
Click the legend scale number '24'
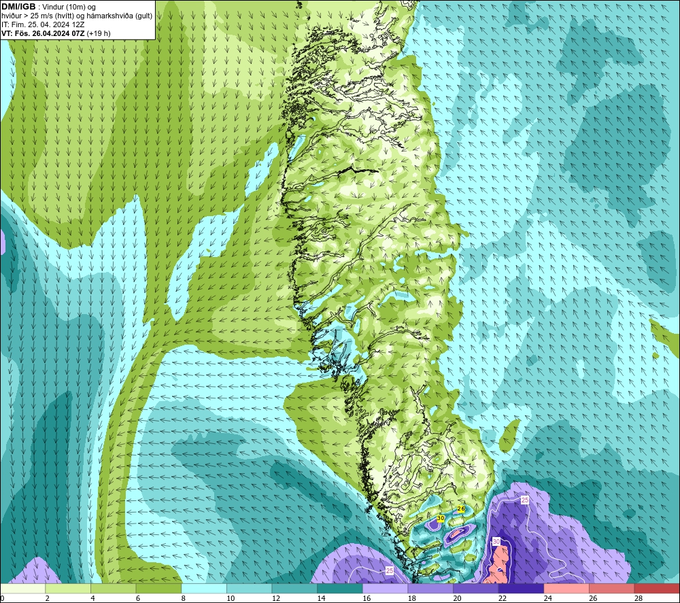[547, 598]
